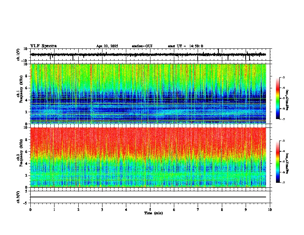Click the "Time (min)" x-axis label
The image size is (304, 235).
click(154, 213)
